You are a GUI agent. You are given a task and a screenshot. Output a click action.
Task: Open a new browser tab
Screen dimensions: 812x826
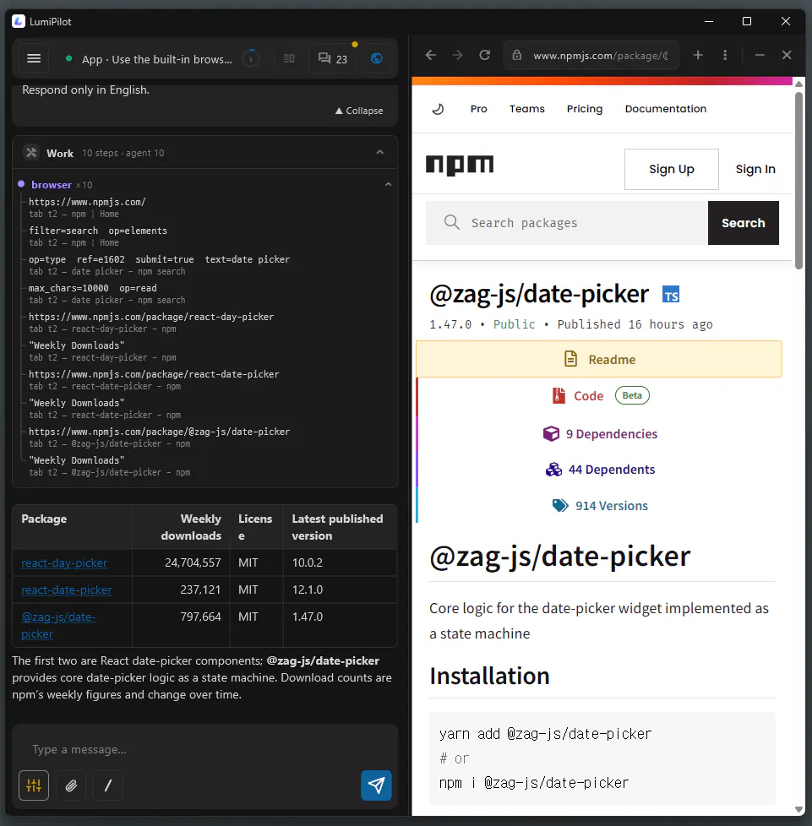coord(698,55)
